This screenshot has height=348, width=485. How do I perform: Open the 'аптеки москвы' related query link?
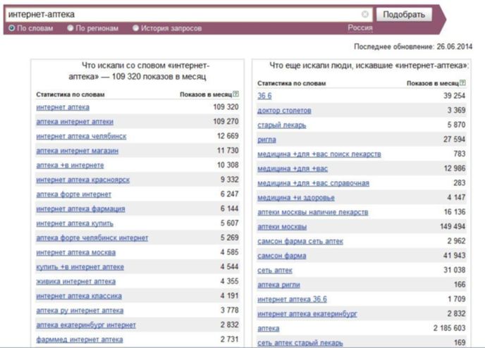282,227
